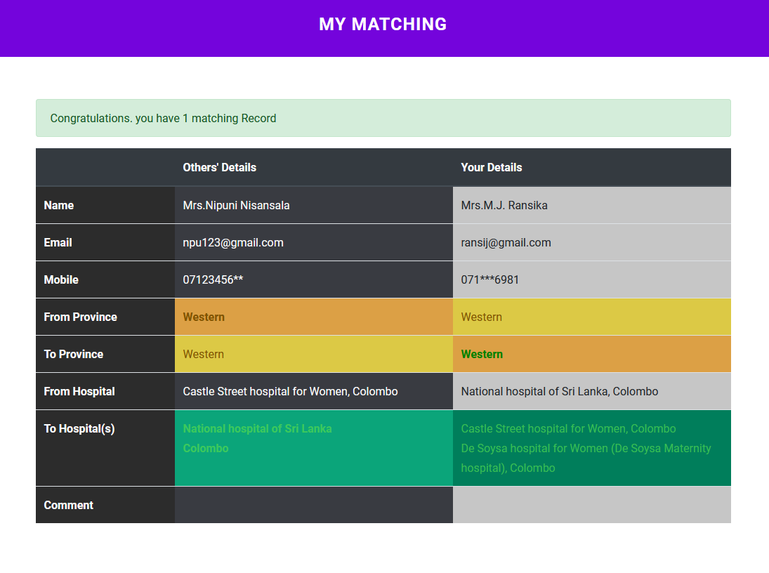Click the green bold Western in To Province row
The width and height of the screenshot is (769, 573).
point(481,354)
